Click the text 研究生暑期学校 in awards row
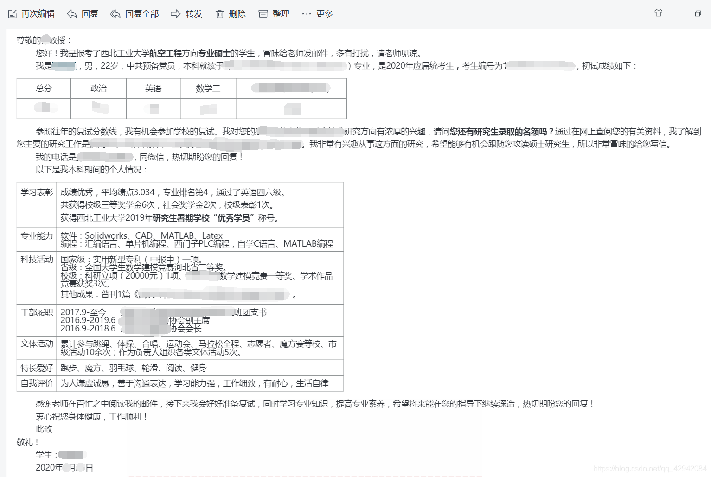 click(181, 218)
